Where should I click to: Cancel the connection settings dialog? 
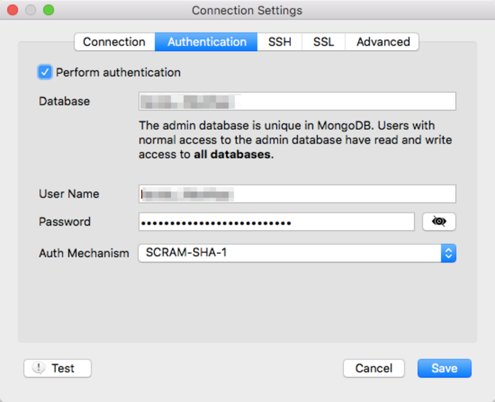pos(374,368)
